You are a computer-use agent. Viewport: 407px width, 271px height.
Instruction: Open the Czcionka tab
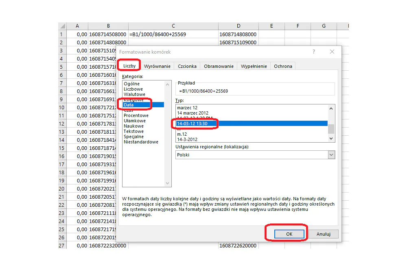coord(187,66)
